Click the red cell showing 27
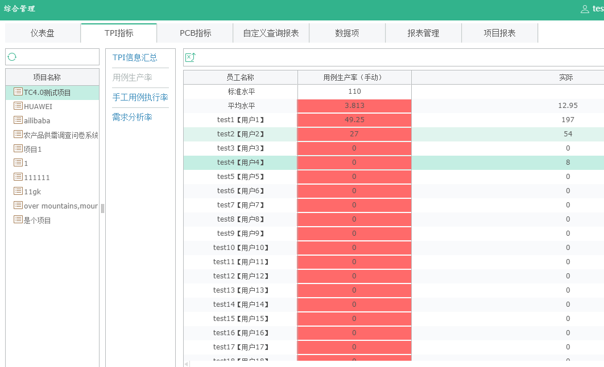 tap(354, 134)
